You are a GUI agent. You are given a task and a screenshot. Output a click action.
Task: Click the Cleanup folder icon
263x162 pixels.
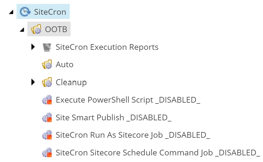tap(47, 82)
